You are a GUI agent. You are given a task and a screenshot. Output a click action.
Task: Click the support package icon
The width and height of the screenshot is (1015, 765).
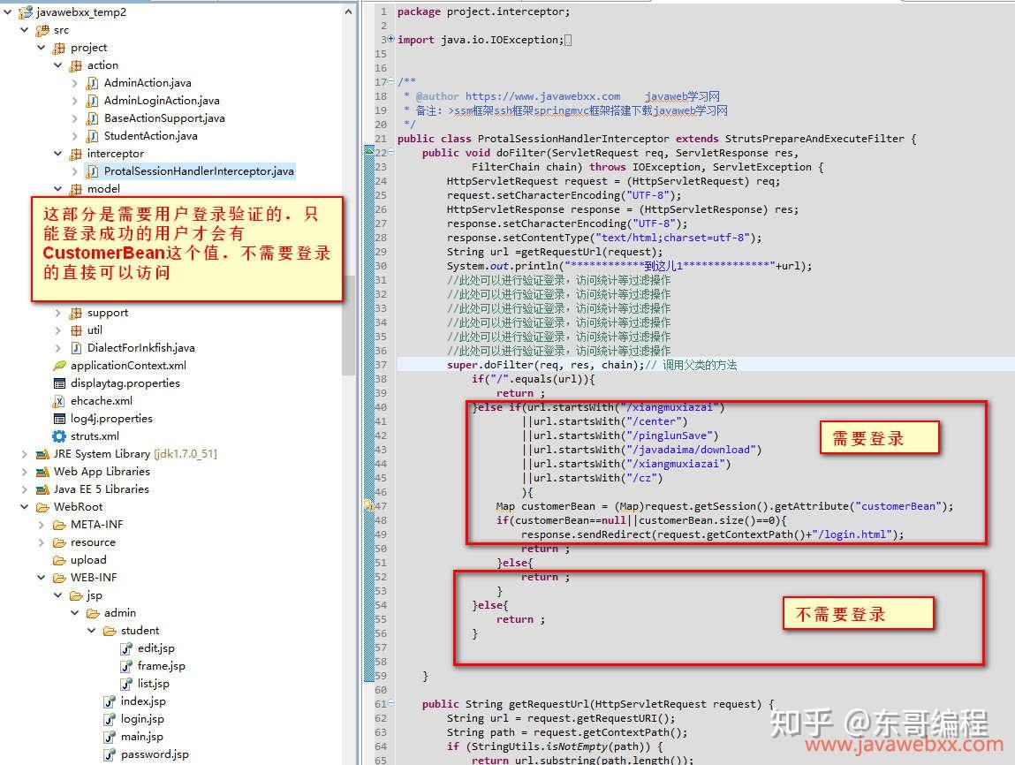point(76,313)
